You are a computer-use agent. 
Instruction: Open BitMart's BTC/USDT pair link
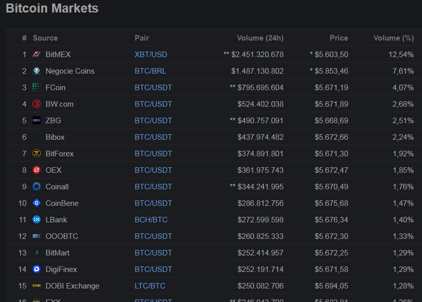153,253
